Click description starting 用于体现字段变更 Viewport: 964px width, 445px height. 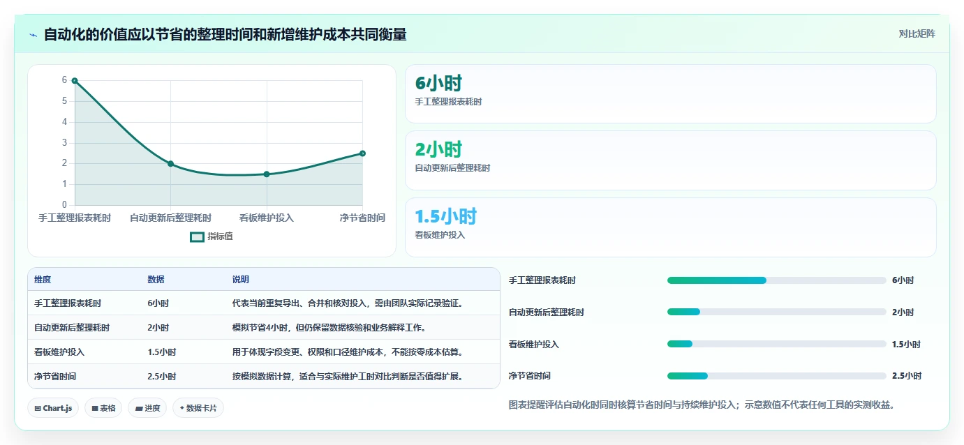(x=348, y=352)
